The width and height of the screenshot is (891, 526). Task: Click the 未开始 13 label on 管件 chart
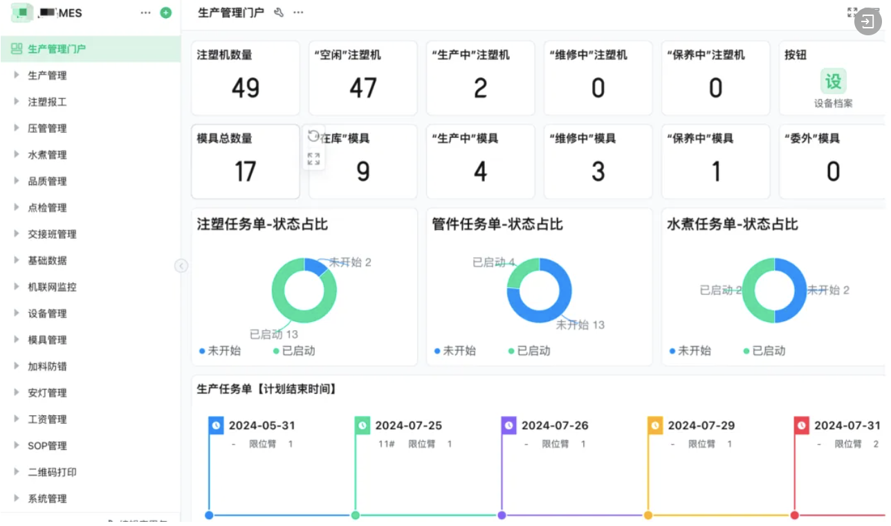click(x=580, y=325)
